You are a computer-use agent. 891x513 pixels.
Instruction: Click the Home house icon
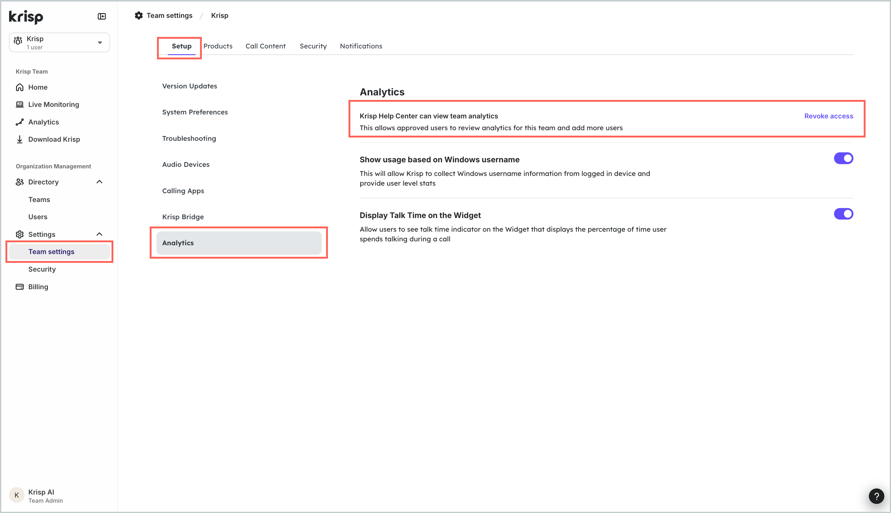(x=20, y=87)
